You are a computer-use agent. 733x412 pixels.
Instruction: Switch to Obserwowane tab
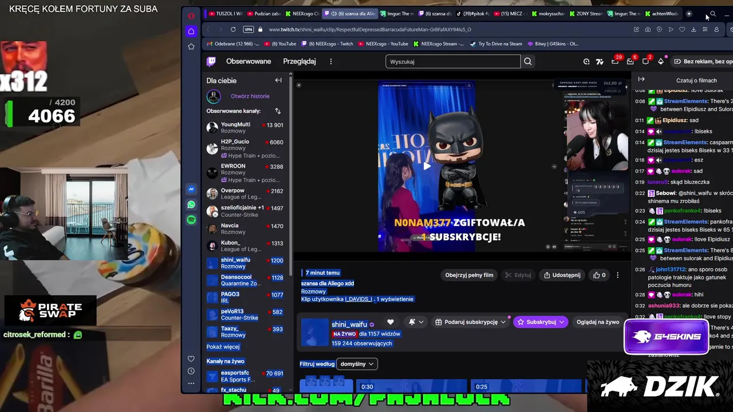(249, 61)
